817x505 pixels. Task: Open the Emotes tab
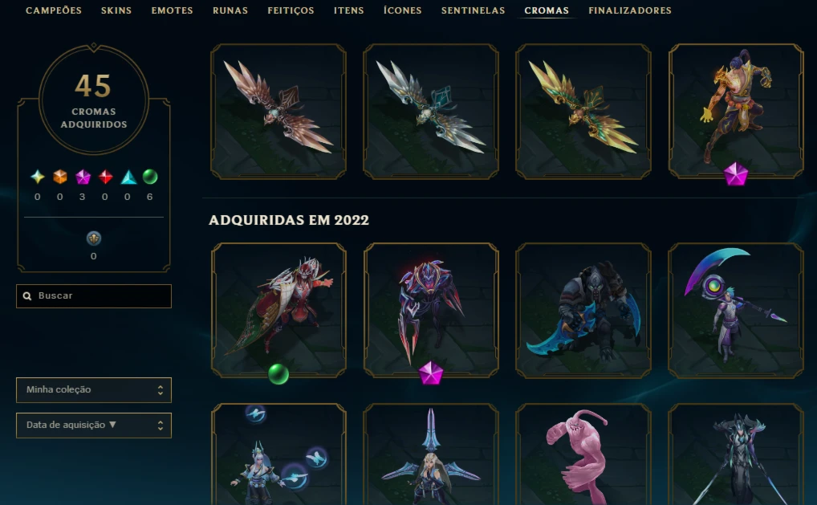click(x=172, y=10)
